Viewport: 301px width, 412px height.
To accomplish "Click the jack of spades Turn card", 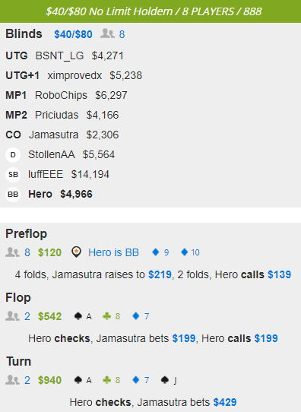I will pos(169,380).
